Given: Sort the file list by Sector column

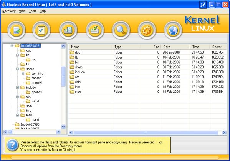Looking at the screenshot, I should (x=218, y=47).
